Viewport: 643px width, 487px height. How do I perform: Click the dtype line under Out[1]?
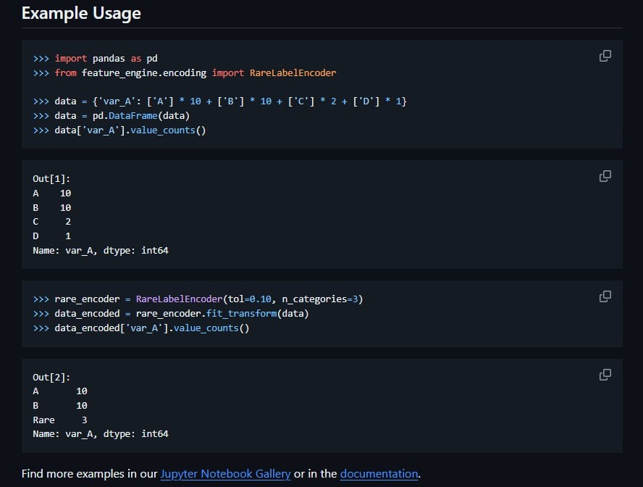(x=100, y=250)
